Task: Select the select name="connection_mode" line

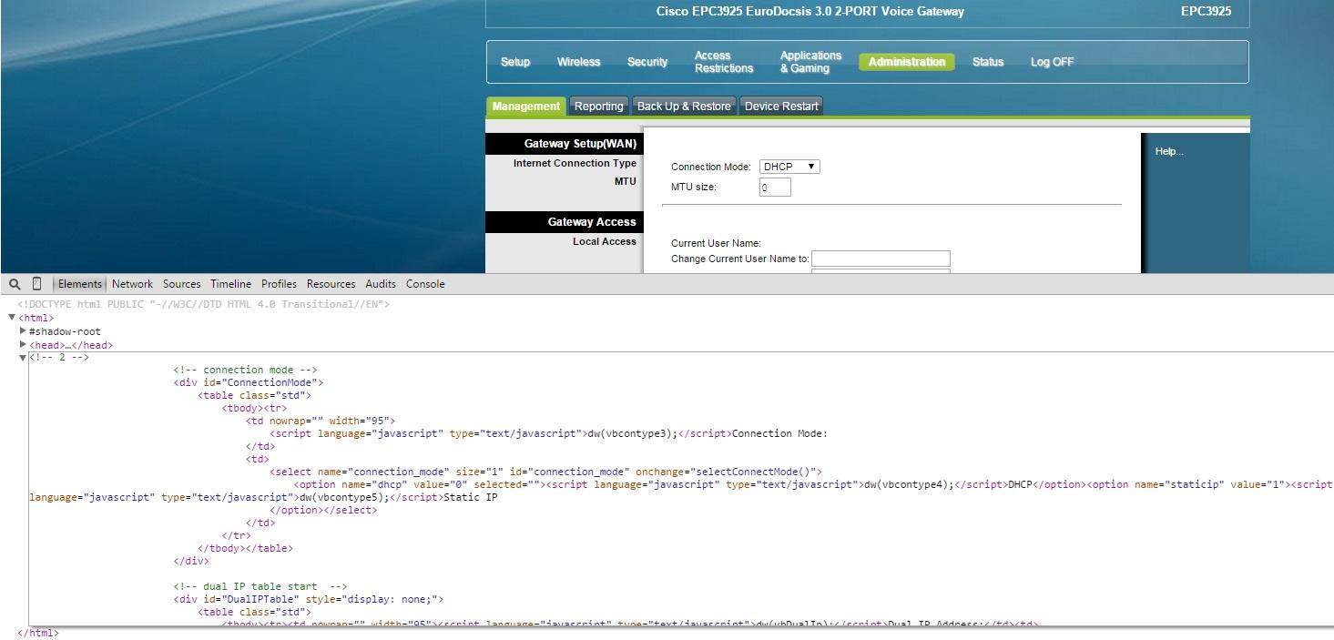Action: click(x=545, y=472)
